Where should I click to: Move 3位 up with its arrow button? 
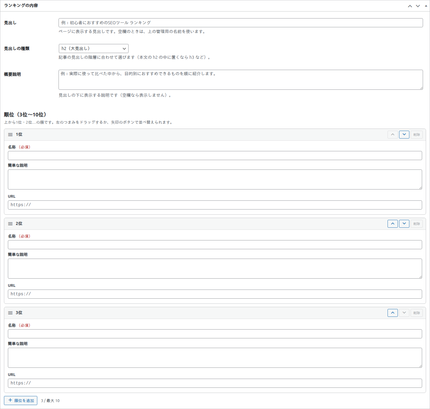click(393, 313)
